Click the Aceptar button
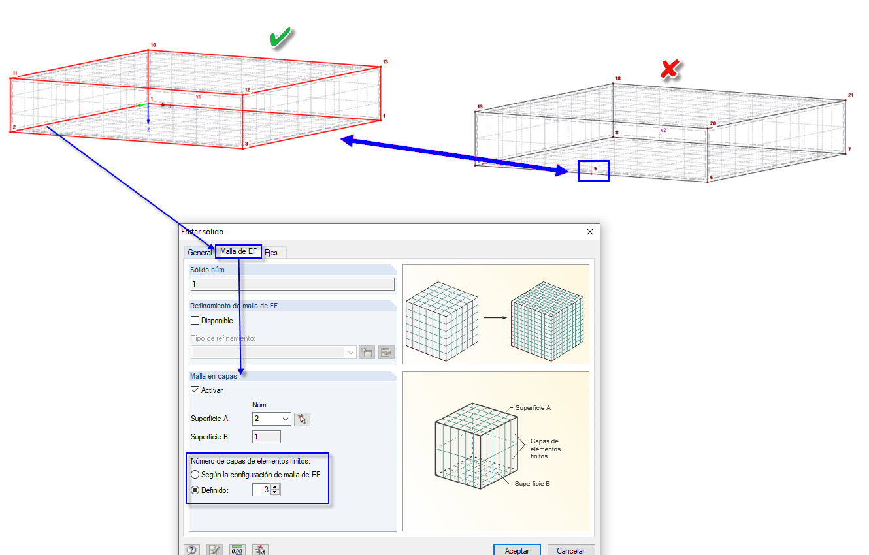869x555 pixels. point(517,550)
